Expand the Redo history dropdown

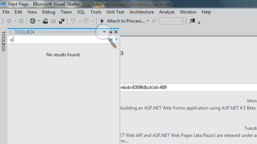[x=93, y=21]
